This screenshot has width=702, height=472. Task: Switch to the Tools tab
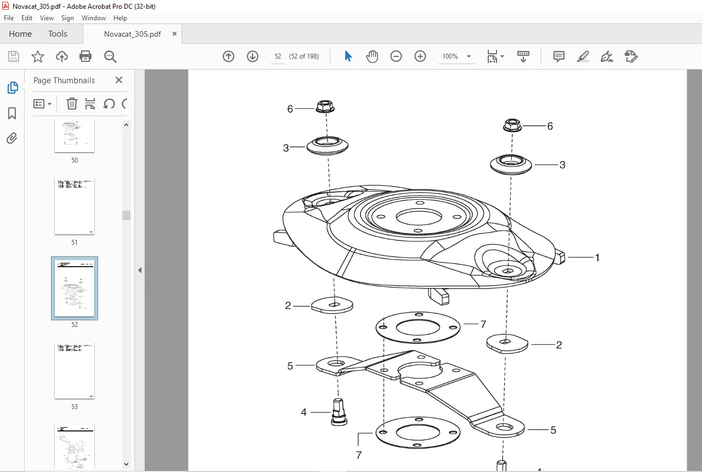(58, 34)
